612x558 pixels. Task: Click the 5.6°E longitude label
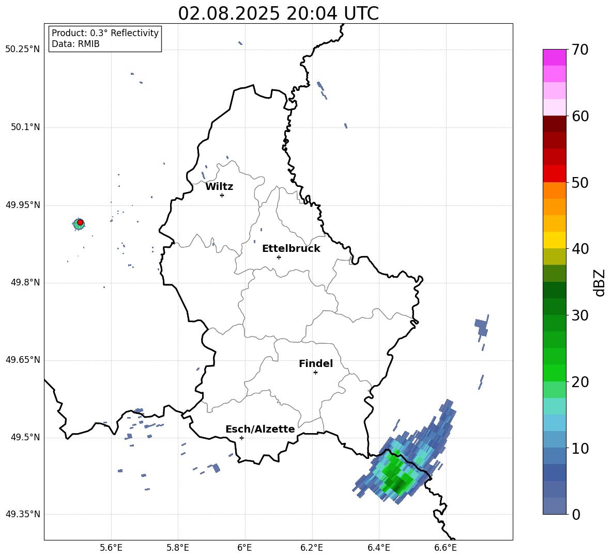click(111, 548)
